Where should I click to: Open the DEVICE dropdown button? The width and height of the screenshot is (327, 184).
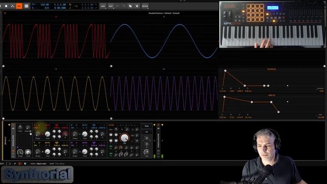tap(145, 6)
